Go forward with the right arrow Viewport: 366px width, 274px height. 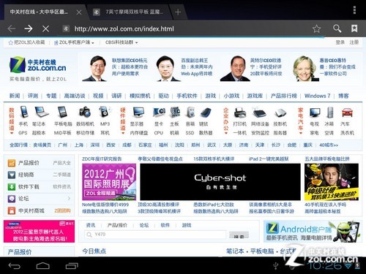tap(29, 28)
